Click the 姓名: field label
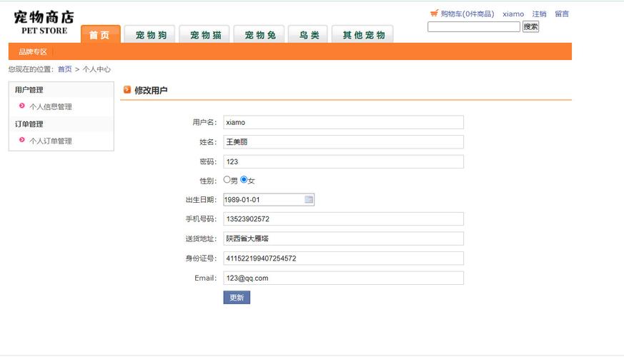 tap(208, 142)
